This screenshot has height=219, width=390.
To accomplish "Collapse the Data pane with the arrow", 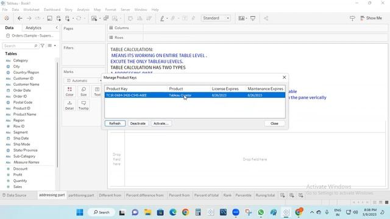I will [57, 27].
